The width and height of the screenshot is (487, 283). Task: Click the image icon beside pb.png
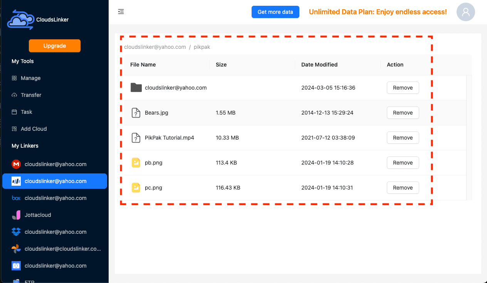136,163
